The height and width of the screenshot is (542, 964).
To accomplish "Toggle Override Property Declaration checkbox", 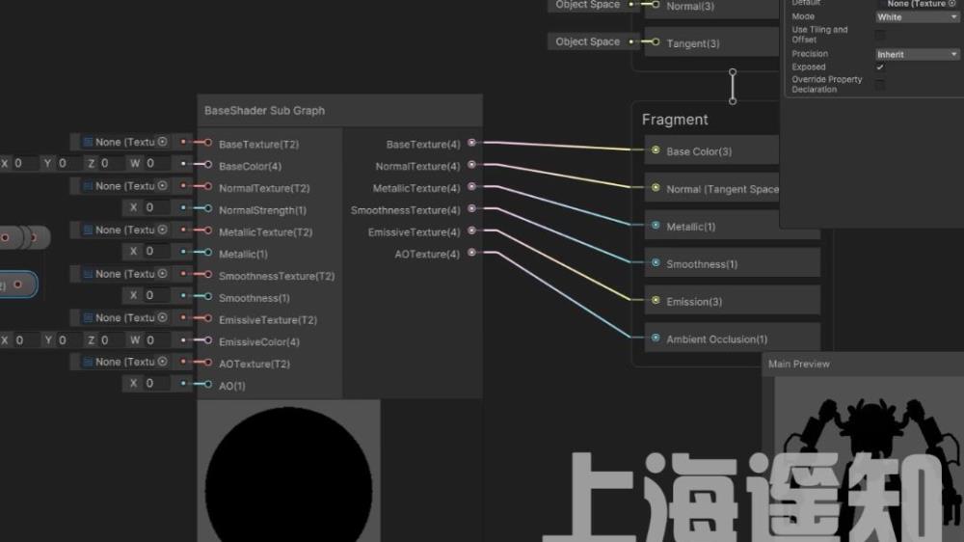I will 879,85.
